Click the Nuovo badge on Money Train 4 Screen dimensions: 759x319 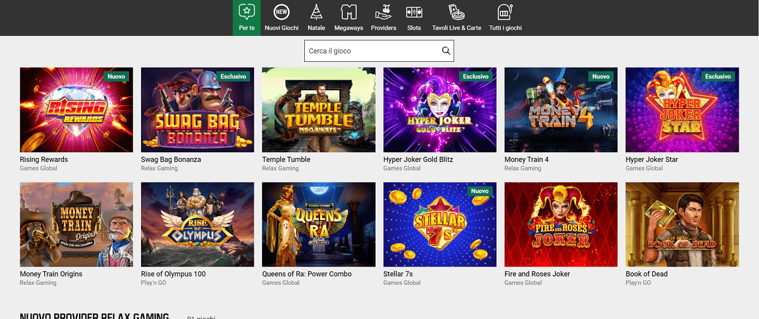pos(602,76)
